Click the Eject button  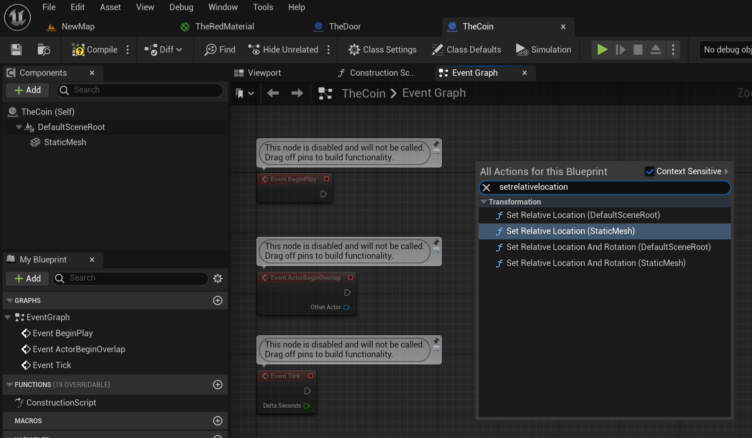[x=656, y=50]
